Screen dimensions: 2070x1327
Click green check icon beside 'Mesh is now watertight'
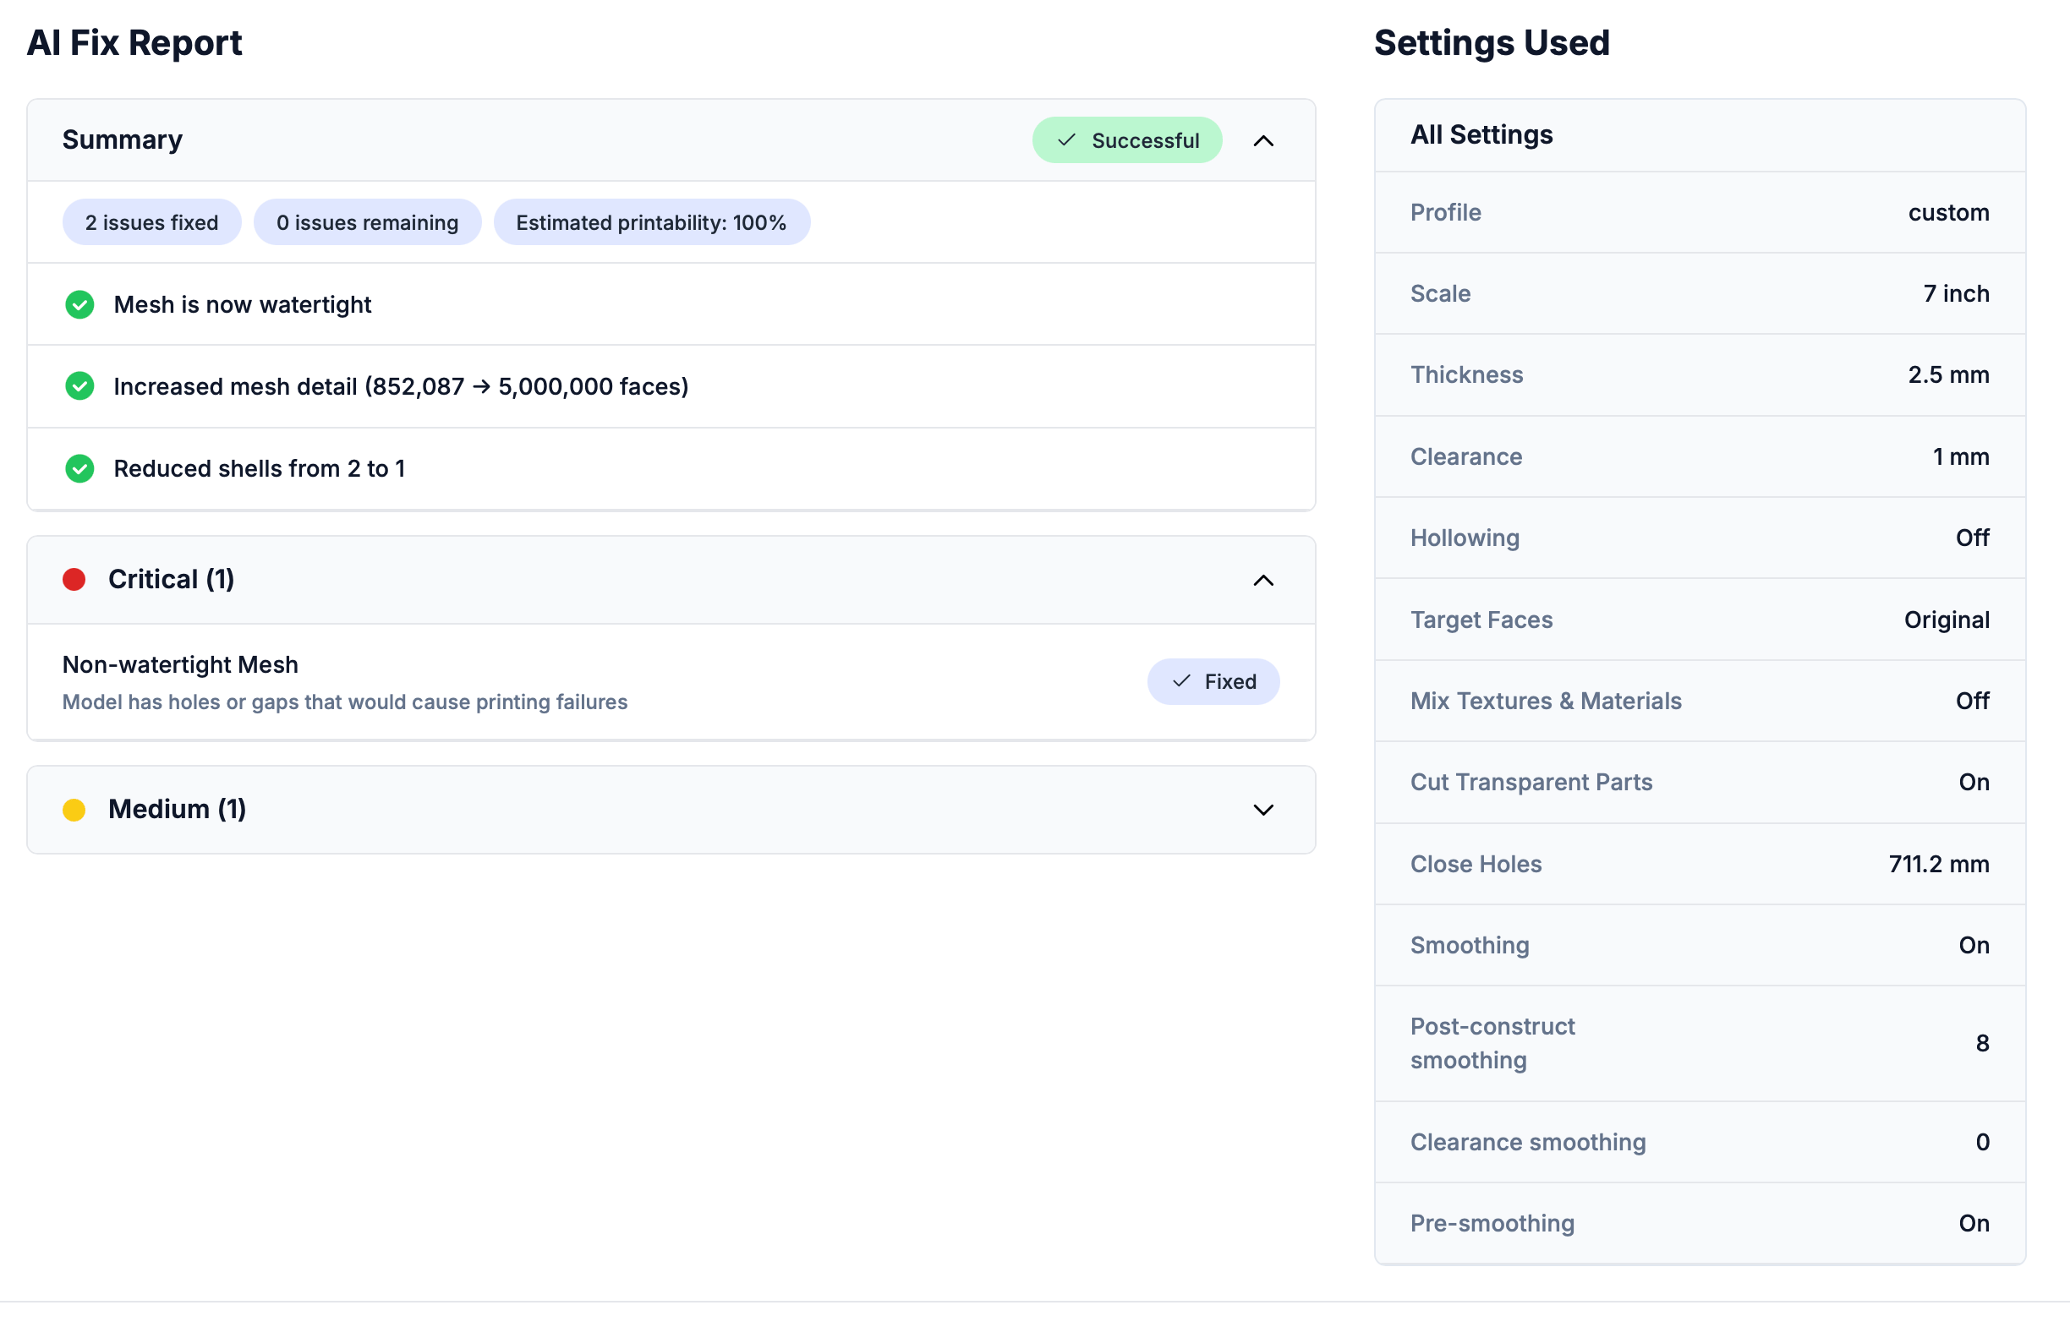coord(79,304)
